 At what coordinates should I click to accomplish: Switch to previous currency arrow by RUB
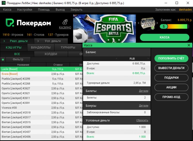click(116, 58)
